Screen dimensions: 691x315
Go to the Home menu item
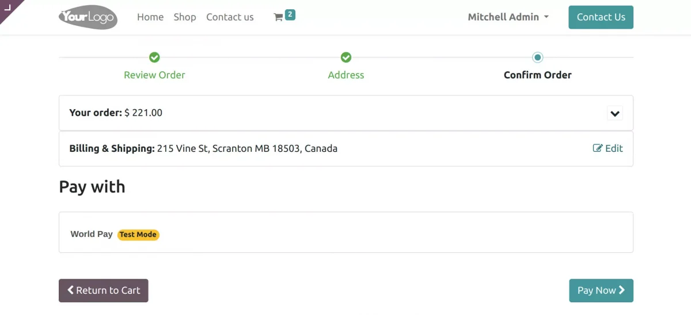(x=150, y=17)
